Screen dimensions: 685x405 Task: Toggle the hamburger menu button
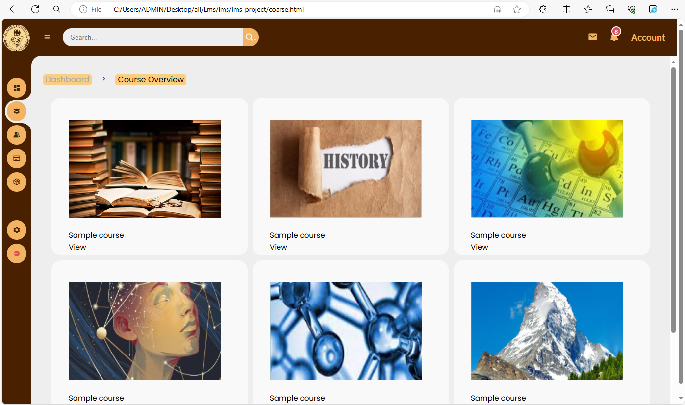coord(47,37)
